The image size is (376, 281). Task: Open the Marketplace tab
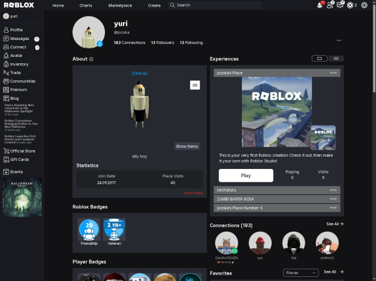(x=120, y=5)
